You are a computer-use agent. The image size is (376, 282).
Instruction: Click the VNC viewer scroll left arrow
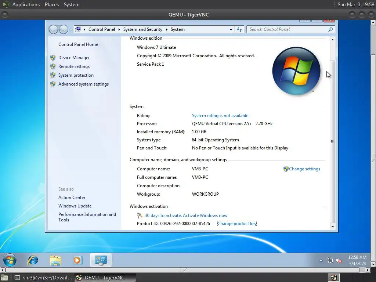(x=3, y=270)
